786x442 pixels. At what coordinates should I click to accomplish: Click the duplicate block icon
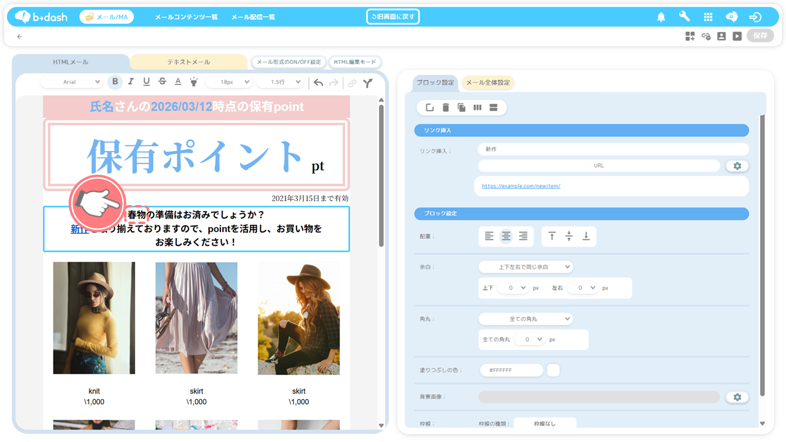point(462,108)
